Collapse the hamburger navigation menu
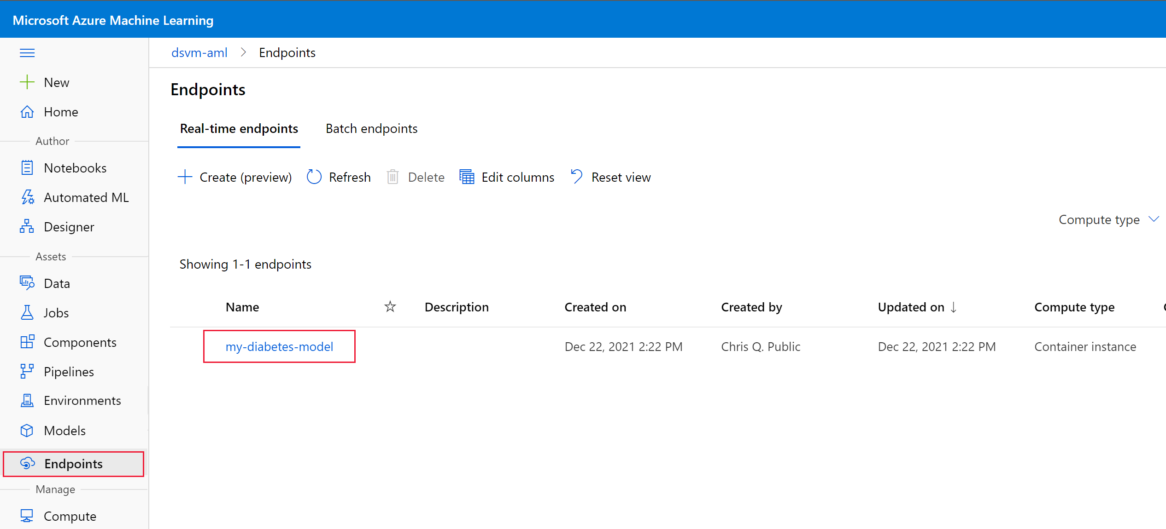 [27, 53]
